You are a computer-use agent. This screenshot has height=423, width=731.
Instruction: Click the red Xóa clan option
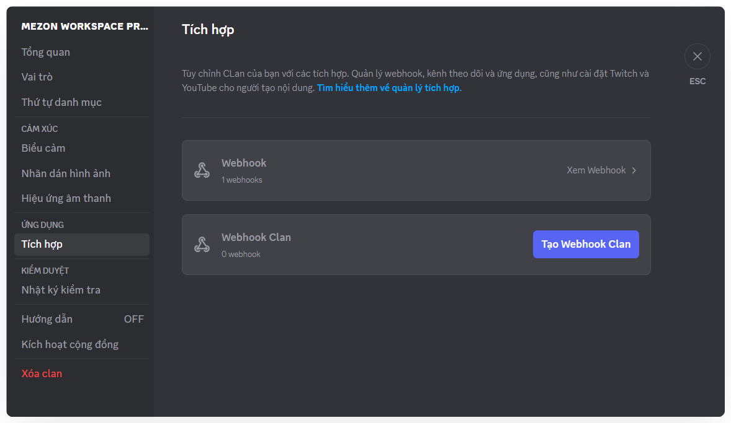pyautogui.click(x=42, y=373)
